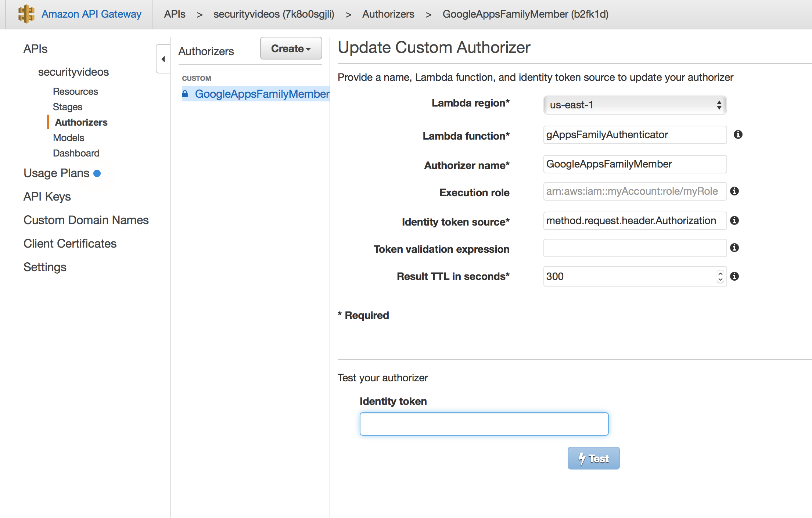Open Custom Domain Names page

[86, 220]
